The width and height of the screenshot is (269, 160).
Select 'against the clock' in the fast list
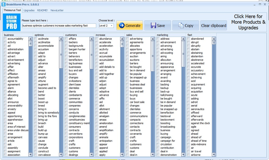coord(200,123)
